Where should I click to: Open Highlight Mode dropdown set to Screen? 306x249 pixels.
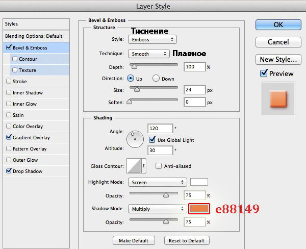click(x=158, y=182)
